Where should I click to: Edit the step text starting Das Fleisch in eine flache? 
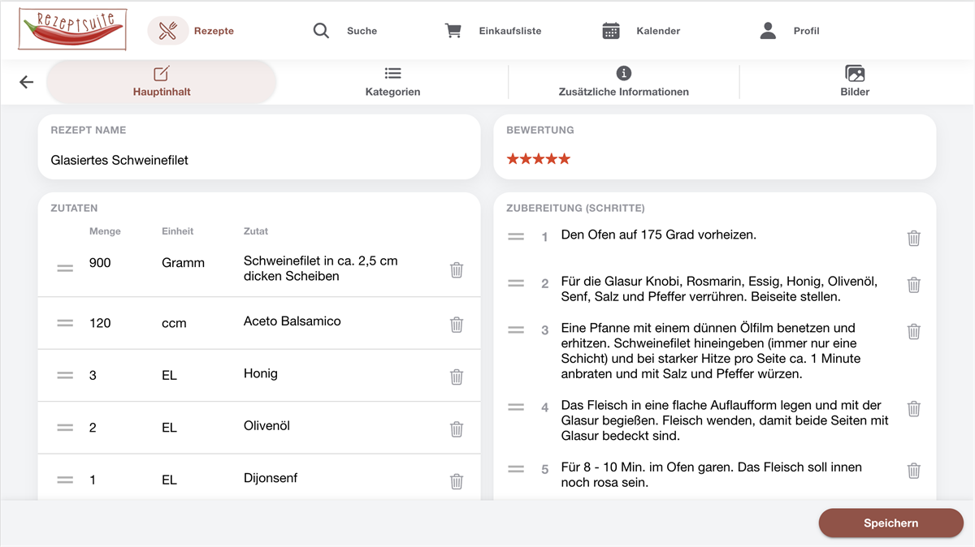(725, 420)
